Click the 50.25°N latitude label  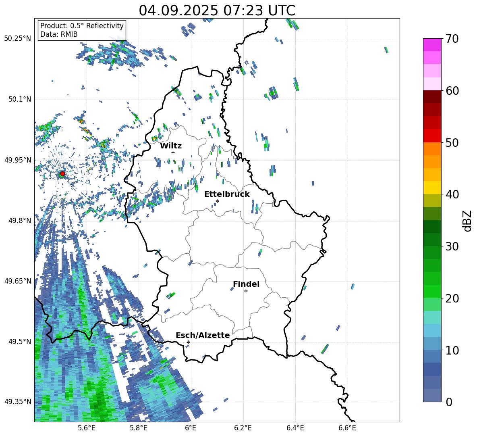click(x=18, y=39)
